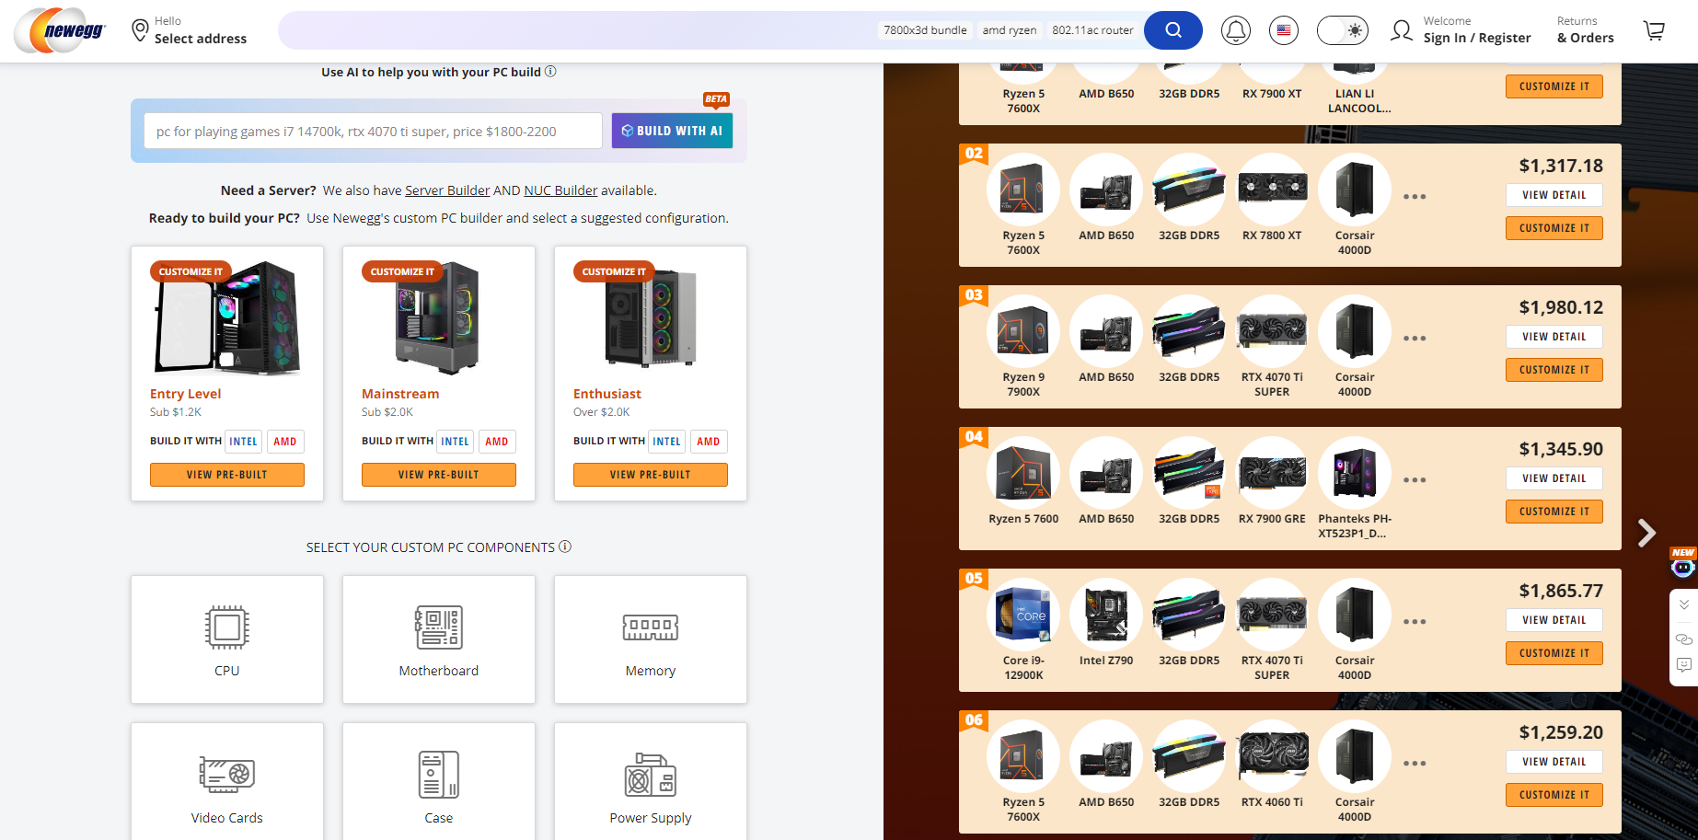View detail of $1,345.90 build
The width and height of the screenshot is (1698, 840).
[1554, 478]
